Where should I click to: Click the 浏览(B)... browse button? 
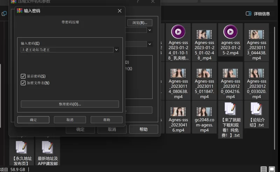click(140, 23)
